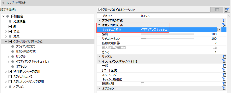The width and height of the screenshot is (231, 93).
Task: Expand イラディアンスキャッシュ (旧) tree node in left list
Action: 9,62
